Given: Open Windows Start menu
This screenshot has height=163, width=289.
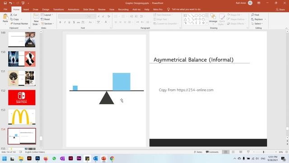Looking at the screenshot, I should pyautogui.click(x=5, y=158).
